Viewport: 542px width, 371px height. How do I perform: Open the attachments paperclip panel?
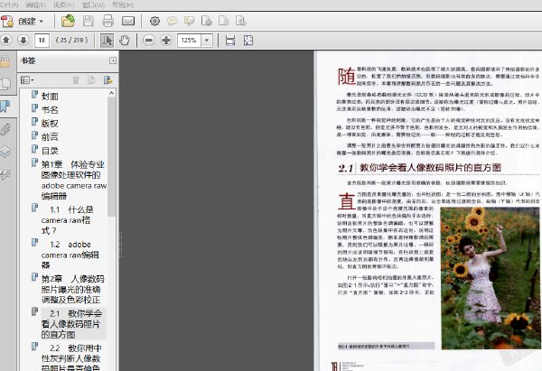click(x=5, y=129)
